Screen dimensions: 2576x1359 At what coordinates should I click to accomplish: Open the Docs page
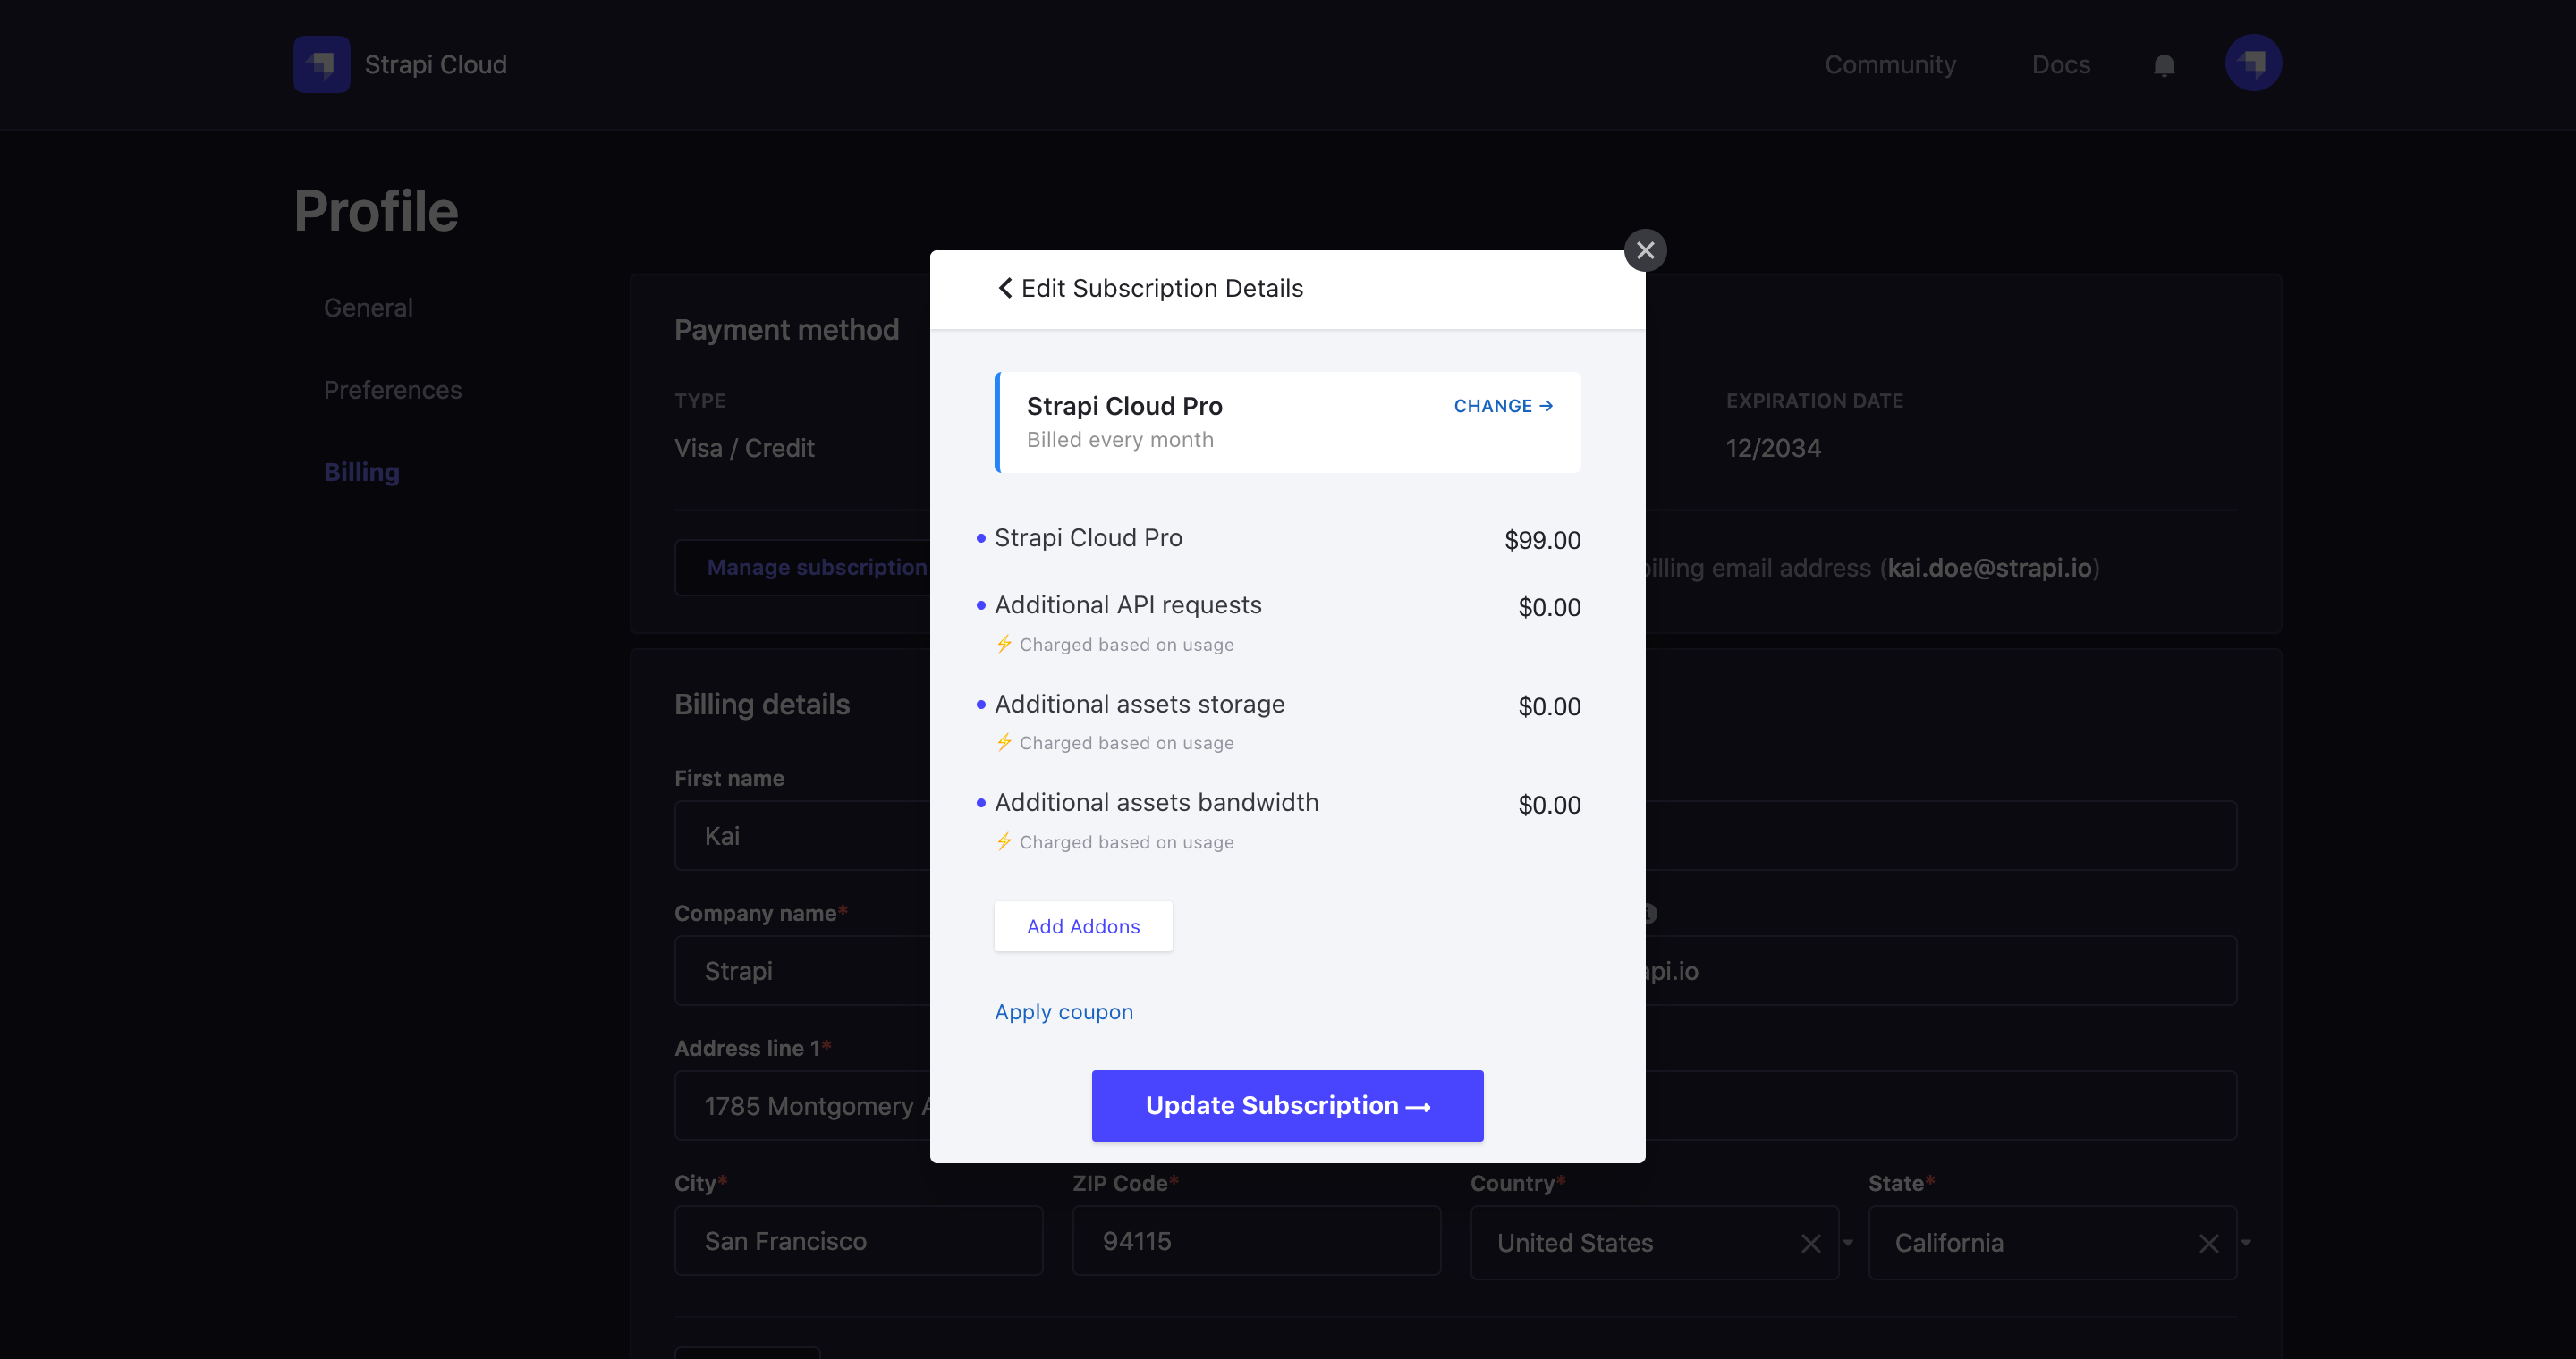(x=2061, y=64)
